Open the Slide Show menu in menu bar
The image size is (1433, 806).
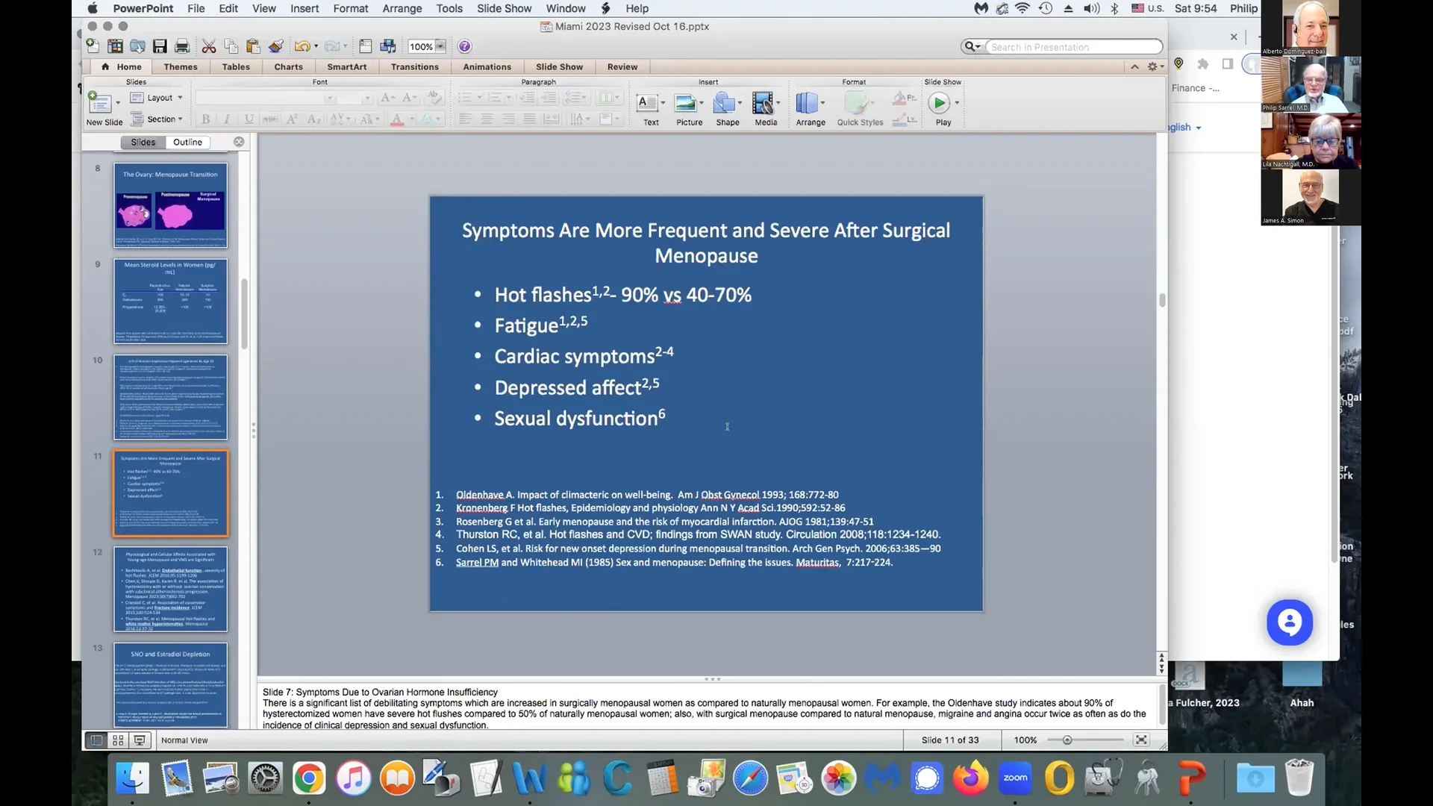click(x=505, y=8)
